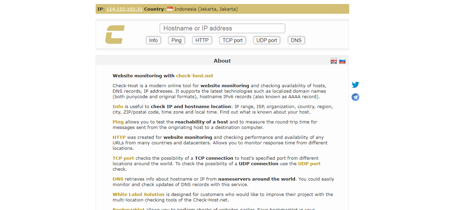Click the Ping link in the description
The image size is (462, 210).
point(118,122)
